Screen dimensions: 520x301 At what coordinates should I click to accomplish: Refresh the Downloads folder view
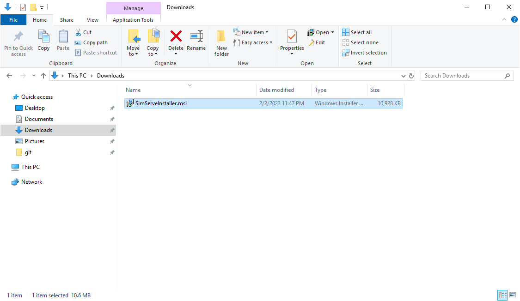[x=411, y=76]
